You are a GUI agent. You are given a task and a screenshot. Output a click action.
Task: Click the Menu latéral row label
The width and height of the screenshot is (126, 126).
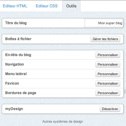click(16, 74)
